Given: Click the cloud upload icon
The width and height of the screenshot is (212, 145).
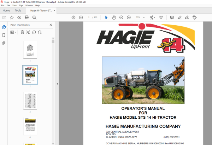Looking at the screenshot, I should [x=19, y=18].
